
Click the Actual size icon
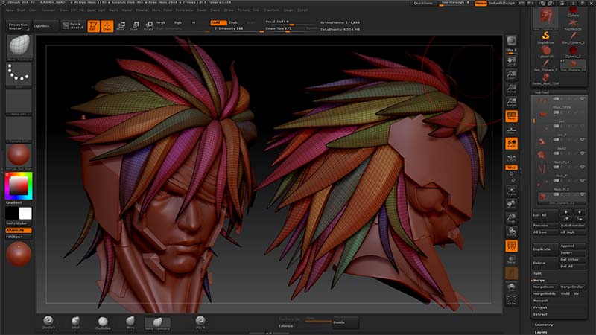[511, 89]
